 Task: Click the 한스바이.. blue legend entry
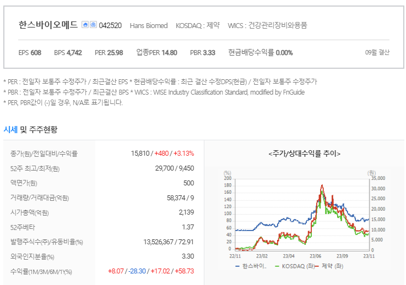(x=251, y=266)
